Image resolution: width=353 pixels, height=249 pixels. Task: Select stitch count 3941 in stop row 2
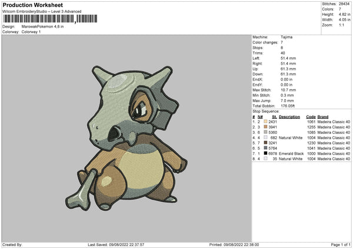coord(272,127)
